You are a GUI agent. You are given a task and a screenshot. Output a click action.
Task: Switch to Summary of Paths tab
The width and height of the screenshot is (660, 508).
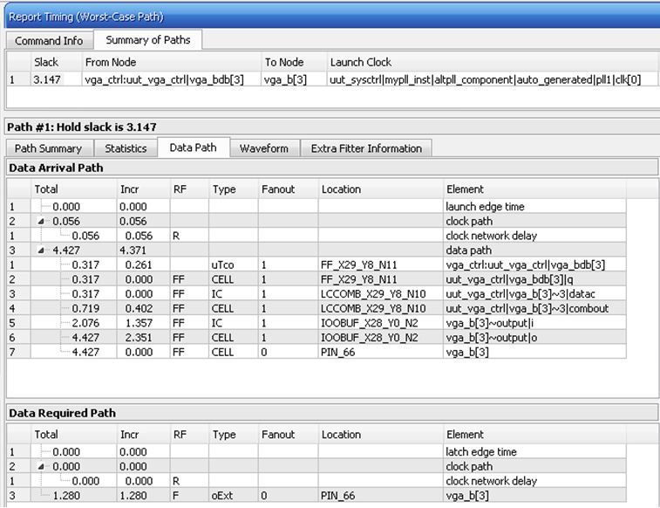(x=147, y=40)
